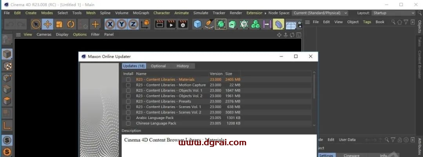Activate the Move tool

47,24
